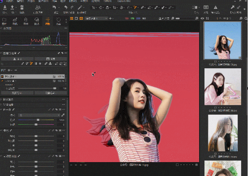Viewport: 248px width, 176px height.
Task: Uncheck the second layer's visibility checkbox
Action: coord(2,81)
